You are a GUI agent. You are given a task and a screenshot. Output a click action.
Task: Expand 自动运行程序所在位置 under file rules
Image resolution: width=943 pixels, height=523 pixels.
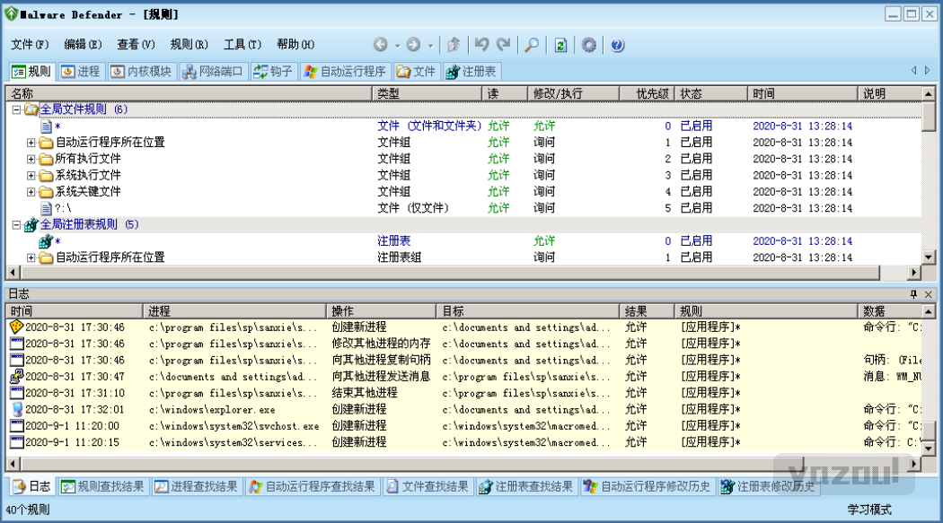coord(31,143)
